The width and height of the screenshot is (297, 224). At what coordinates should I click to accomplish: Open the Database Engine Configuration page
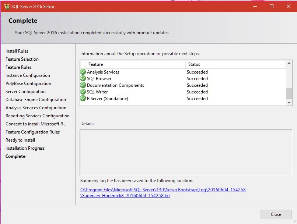click(35, 99)
